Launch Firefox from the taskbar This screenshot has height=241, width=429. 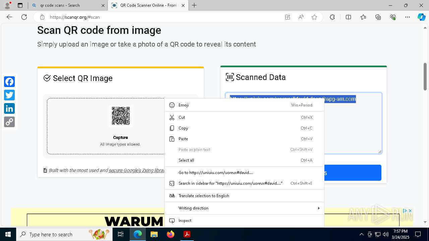pos(171,234)
